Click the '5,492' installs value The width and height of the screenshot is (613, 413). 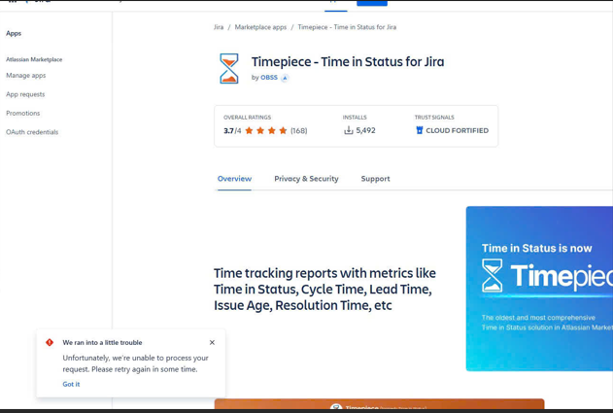pos(365,130)
